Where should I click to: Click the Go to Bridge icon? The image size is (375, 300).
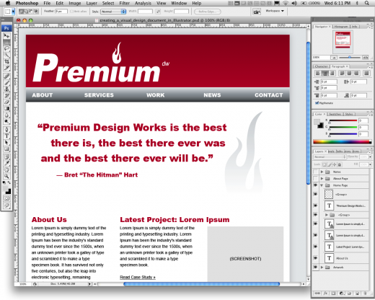(x=257, y=12)
